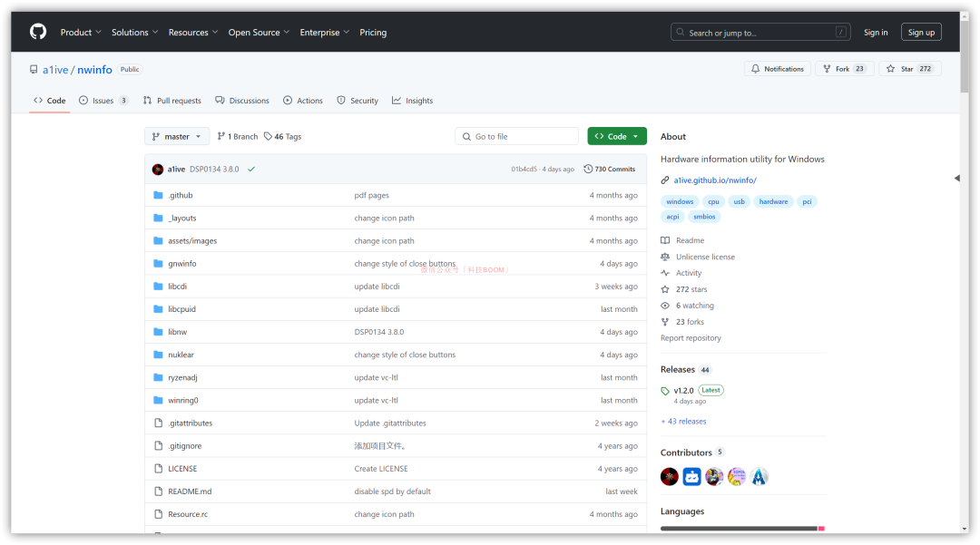This screenshot has width=980, height=545.
Task: Click the a1ive owner link
Action: [x=55, y=69]
